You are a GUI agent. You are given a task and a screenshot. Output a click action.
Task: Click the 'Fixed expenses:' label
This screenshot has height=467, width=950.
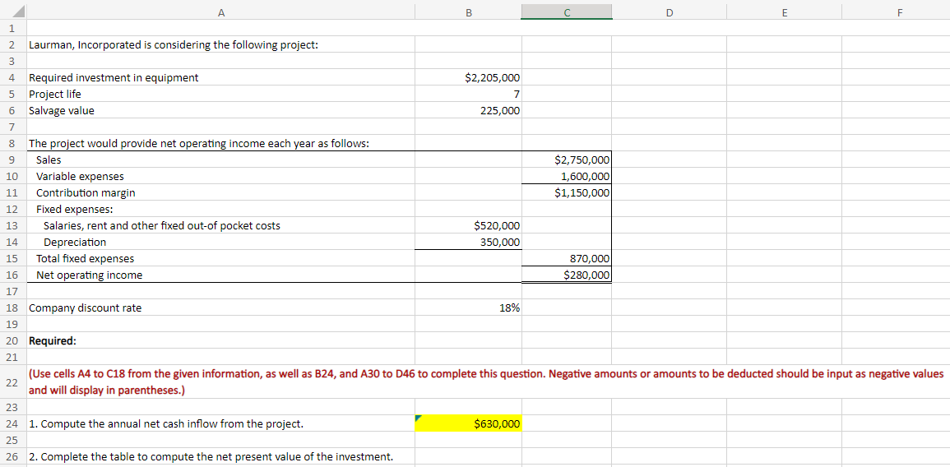75,210
